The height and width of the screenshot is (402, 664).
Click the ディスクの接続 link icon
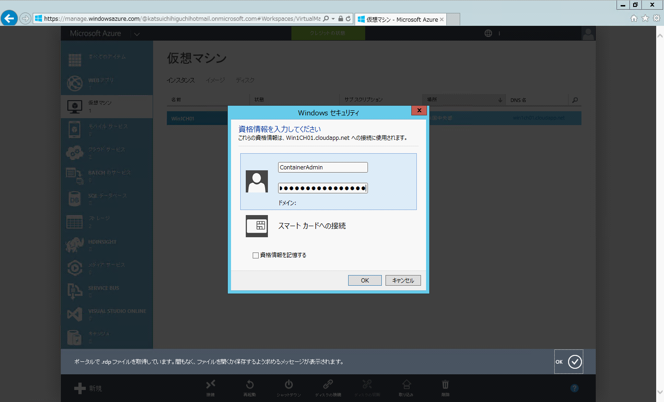coord(328,384)
